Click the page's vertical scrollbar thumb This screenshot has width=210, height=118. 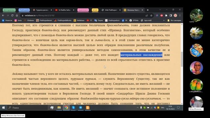pyautogui.click(x=182, y=59)
